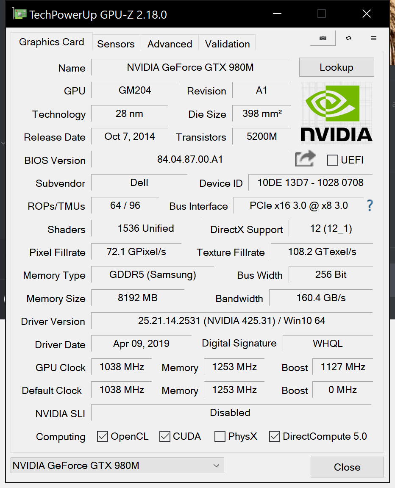Click the Memory Type field GDDR5 (Samsung)
395x488 pixels.
(x=153, y=274)
